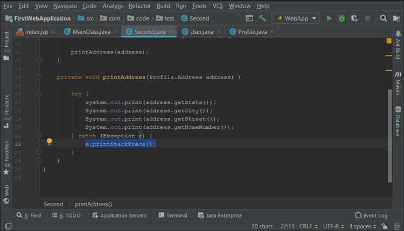Close the Profile.java tab

point(272,32)
